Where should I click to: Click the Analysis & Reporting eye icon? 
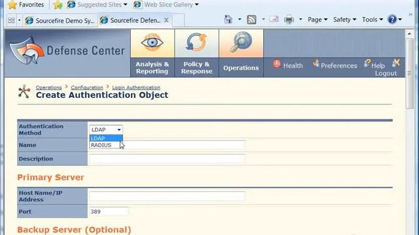pyautogui.click(x=153, y=42)
